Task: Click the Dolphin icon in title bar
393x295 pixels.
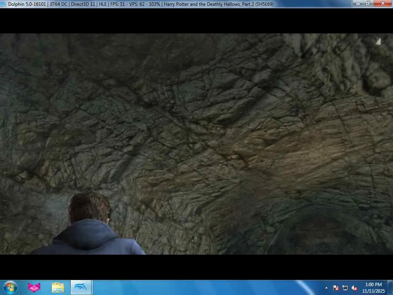Action: [3, 4]
